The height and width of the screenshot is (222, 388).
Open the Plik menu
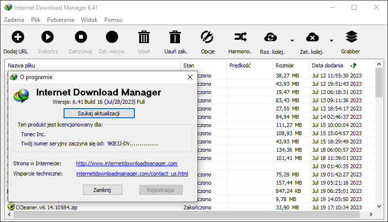[35, 20]
